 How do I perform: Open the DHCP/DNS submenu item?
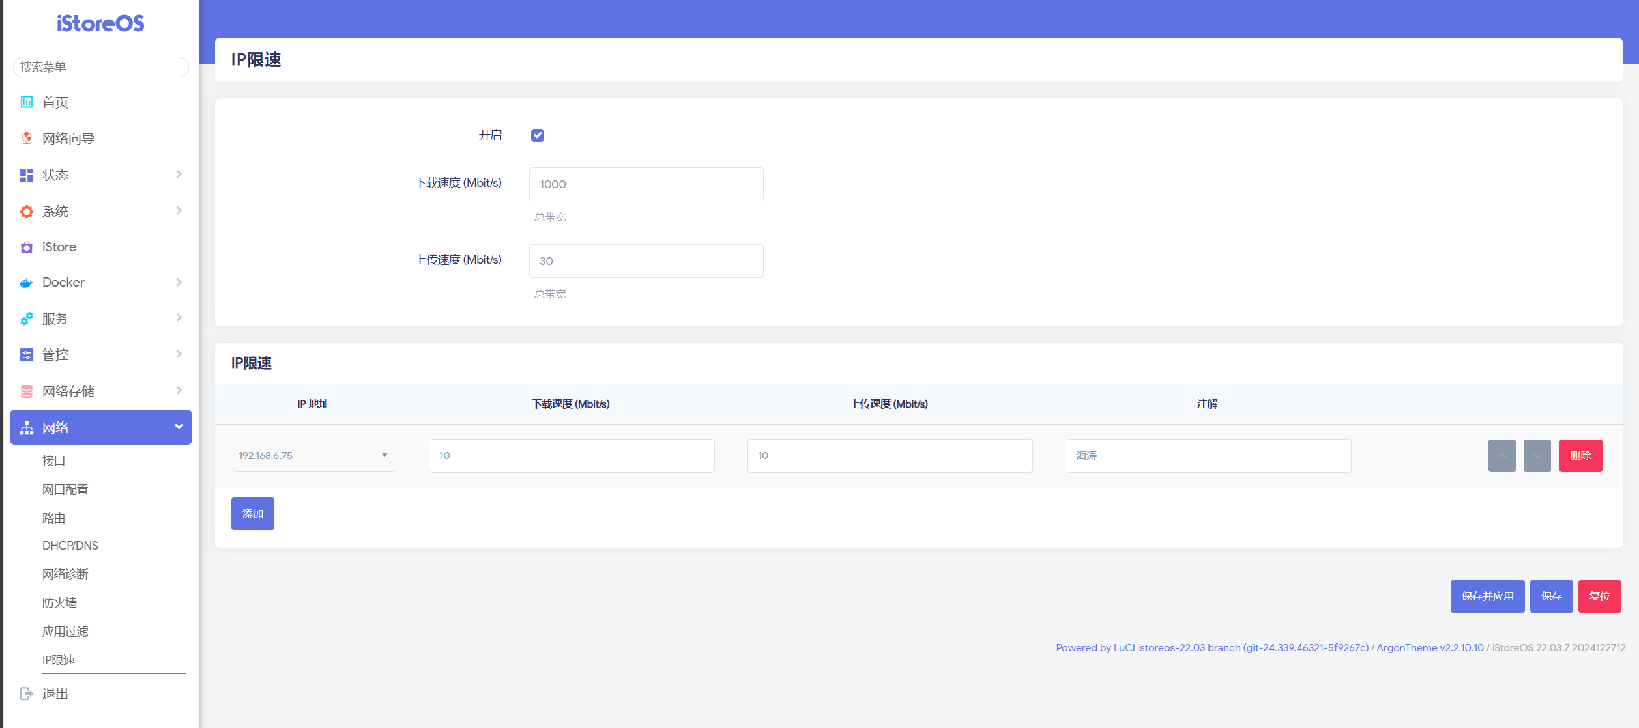[x=70, y=546]
